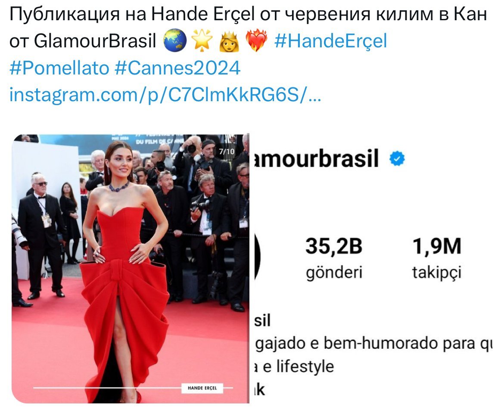Click the princess with crown emoji

coord(229,41)
